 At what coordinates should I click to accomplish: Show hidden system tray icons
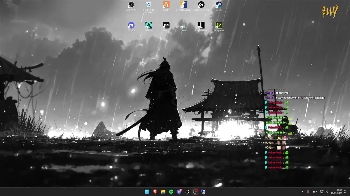click(302, 192)
